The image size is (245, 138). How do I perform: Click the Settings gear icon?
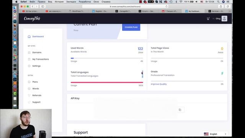click(x=29, y=66)
